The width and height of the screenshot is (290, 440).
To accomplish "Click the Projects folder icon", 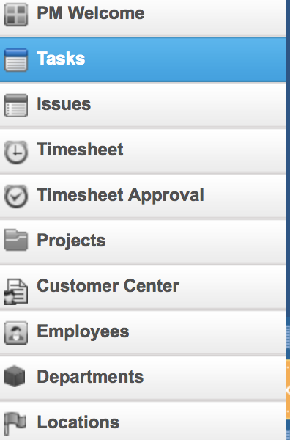I will pos(16,241).
